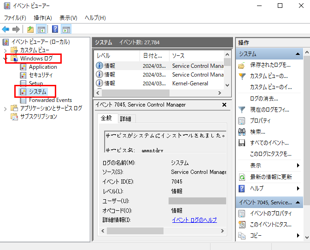This screenshot has width=310, height=250.
Task: Click the Forward arrow toolbar icon
Action: [x=16, y=30]
